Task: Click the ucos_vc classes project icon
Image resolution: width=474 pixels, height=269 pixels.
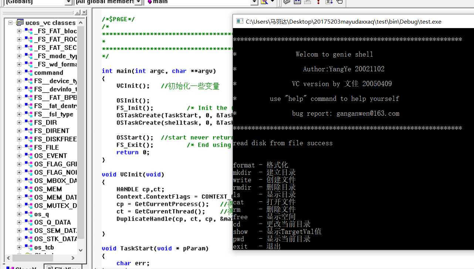Action: [20, 23]
